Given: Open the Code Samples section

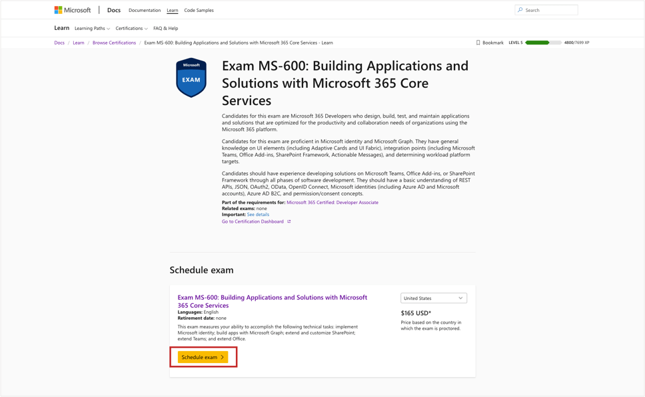Looking at the screenshot, I should tap(199, 10).
